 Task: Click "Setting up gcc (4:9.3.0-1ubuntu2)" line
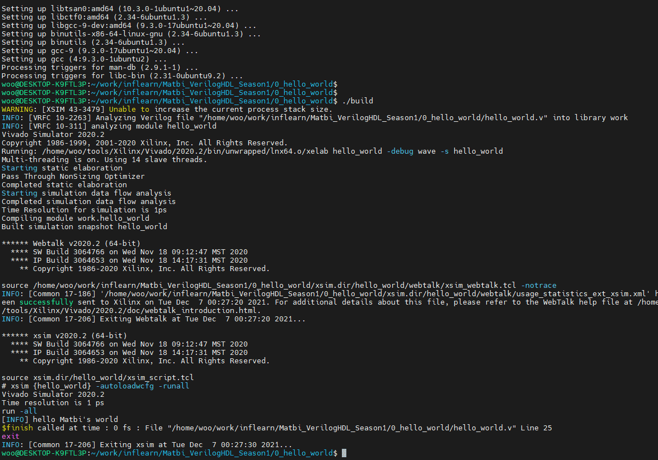pyautogui.click(x=84, y=59)
